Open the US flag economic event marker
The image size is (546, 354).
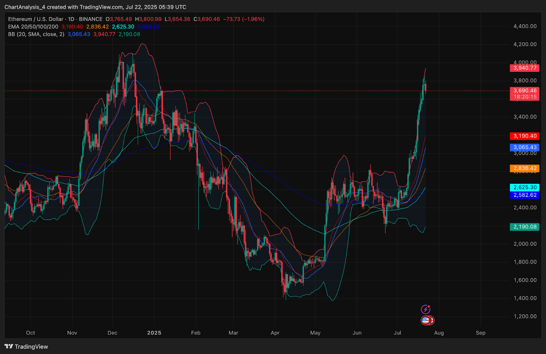(425, 320)
